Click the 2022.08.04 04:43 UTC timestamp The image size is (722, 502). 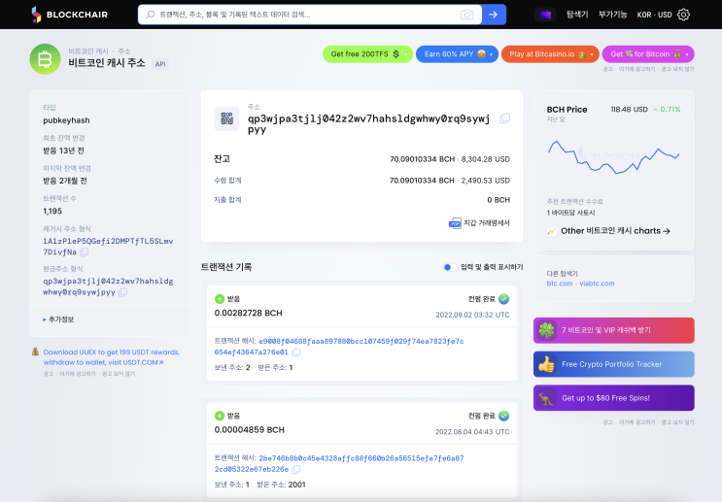472,432
